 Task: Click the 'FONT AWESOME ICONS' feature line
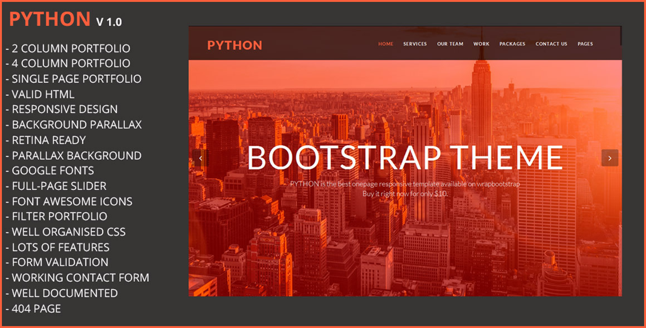tap(69, 202)
